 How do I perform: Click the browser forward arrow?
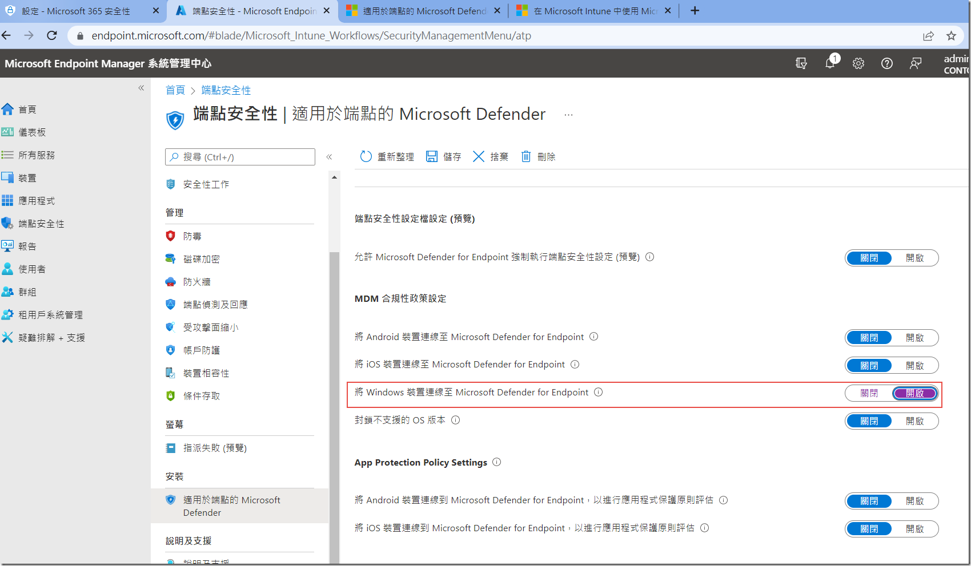29,35
